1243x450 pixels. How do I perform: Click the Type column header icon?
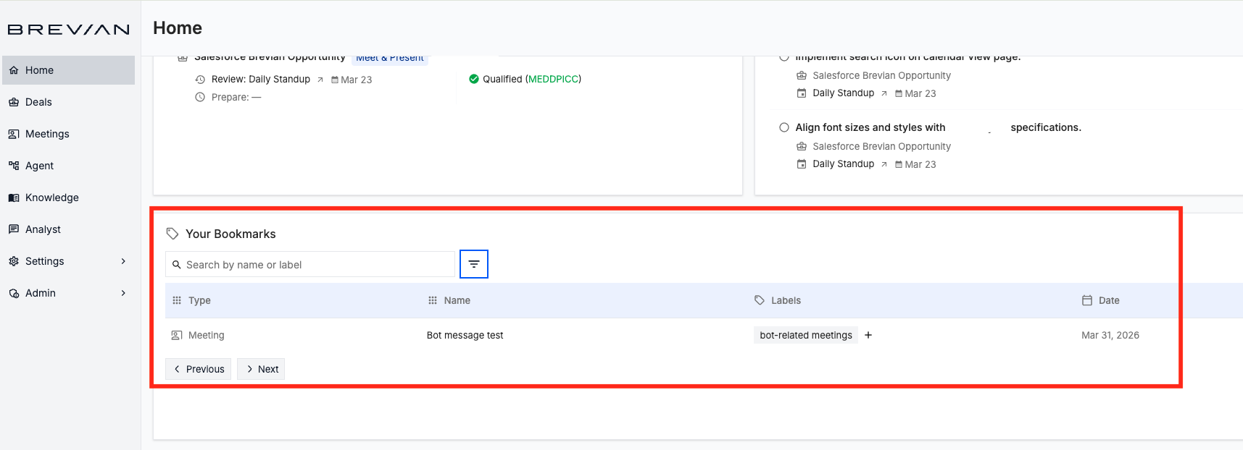pyautogui.click(x=177, y=300)
